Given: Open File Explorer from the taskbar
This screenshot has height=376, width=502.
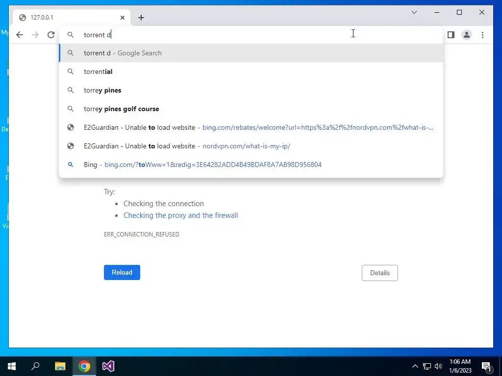Looking at the screenshot, I should coord(60,366).
